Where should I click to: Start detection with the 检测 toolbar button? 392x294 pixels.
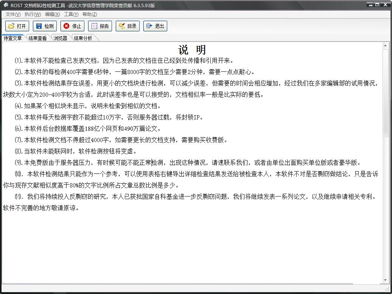coord(45,26)
